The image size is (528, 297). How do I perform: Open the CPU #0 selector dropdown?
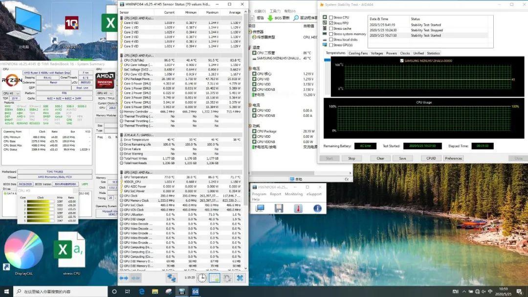[x=10, y=93]
